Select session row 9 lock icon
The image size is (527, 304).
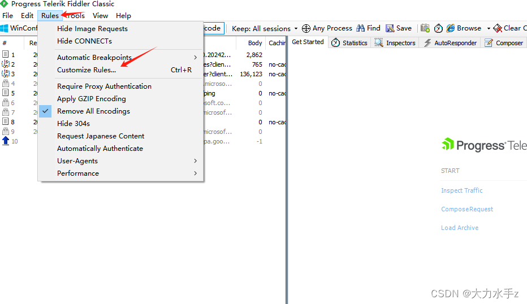[x=6, y=131]
